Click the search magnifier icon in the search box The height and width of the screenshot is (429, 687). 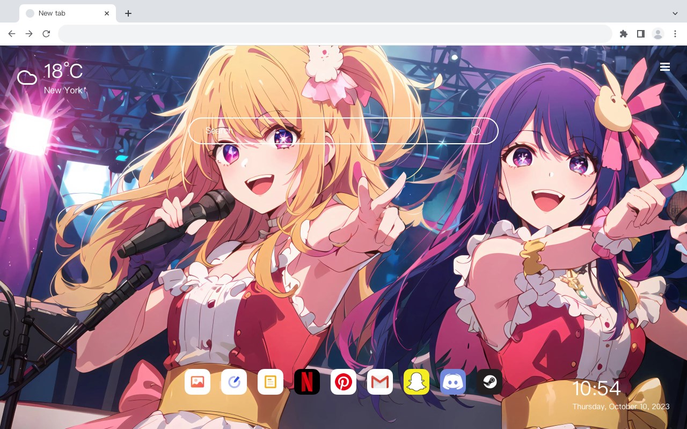click(x=476, y=131)
